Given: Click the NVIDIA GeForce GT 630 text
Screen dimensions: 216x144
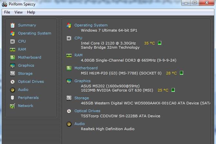Looking at the screenshot, I should click(117, 90).
